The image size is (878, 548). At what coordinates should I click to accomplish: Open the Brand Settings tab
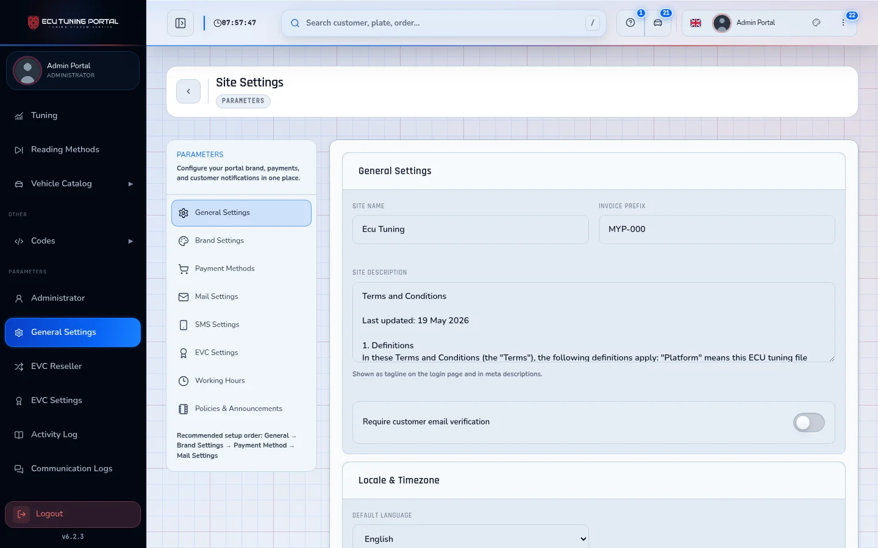[x=241, y=241]
